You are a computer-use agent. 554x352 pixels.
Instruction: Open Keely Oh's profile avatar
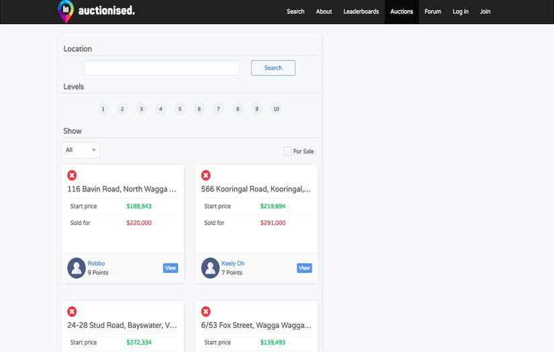[x=210, y=268]
